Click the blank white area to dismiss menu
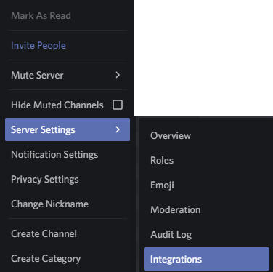Screen dimensions: 273x272 tap(203, 58)
